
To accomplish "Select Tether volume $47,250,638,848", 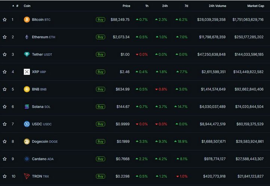I will click(x=211, y=54).
